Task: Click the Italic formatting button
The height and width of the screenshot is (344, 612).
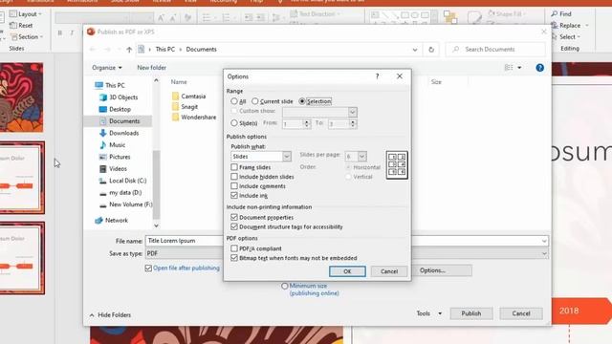Action: tap(73, 33)
